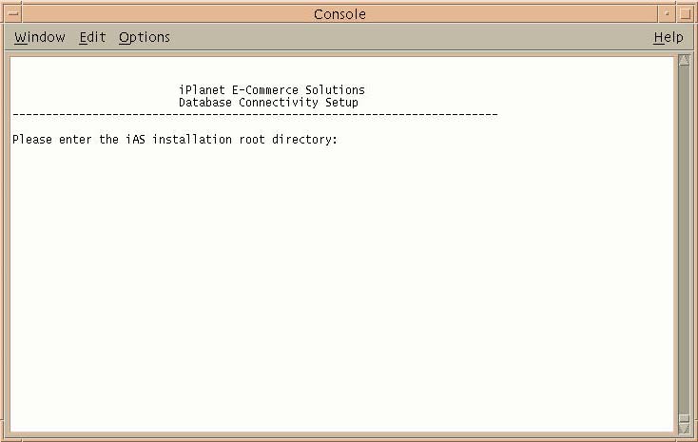Click the iAS installation root directory prompt

point(175,140)
